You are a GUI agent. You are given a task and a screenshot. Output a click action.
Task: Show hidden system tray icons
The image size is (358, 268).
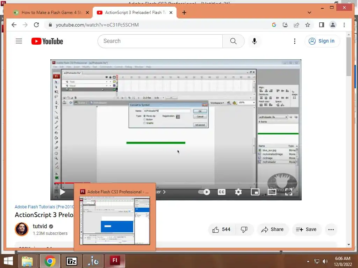tap(308, 261)
